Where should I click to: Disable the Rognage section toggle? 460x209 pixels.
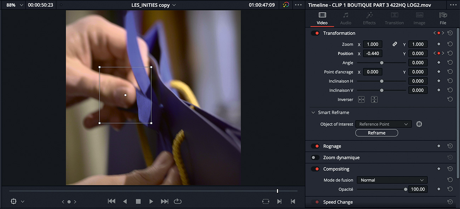(315, 146)
